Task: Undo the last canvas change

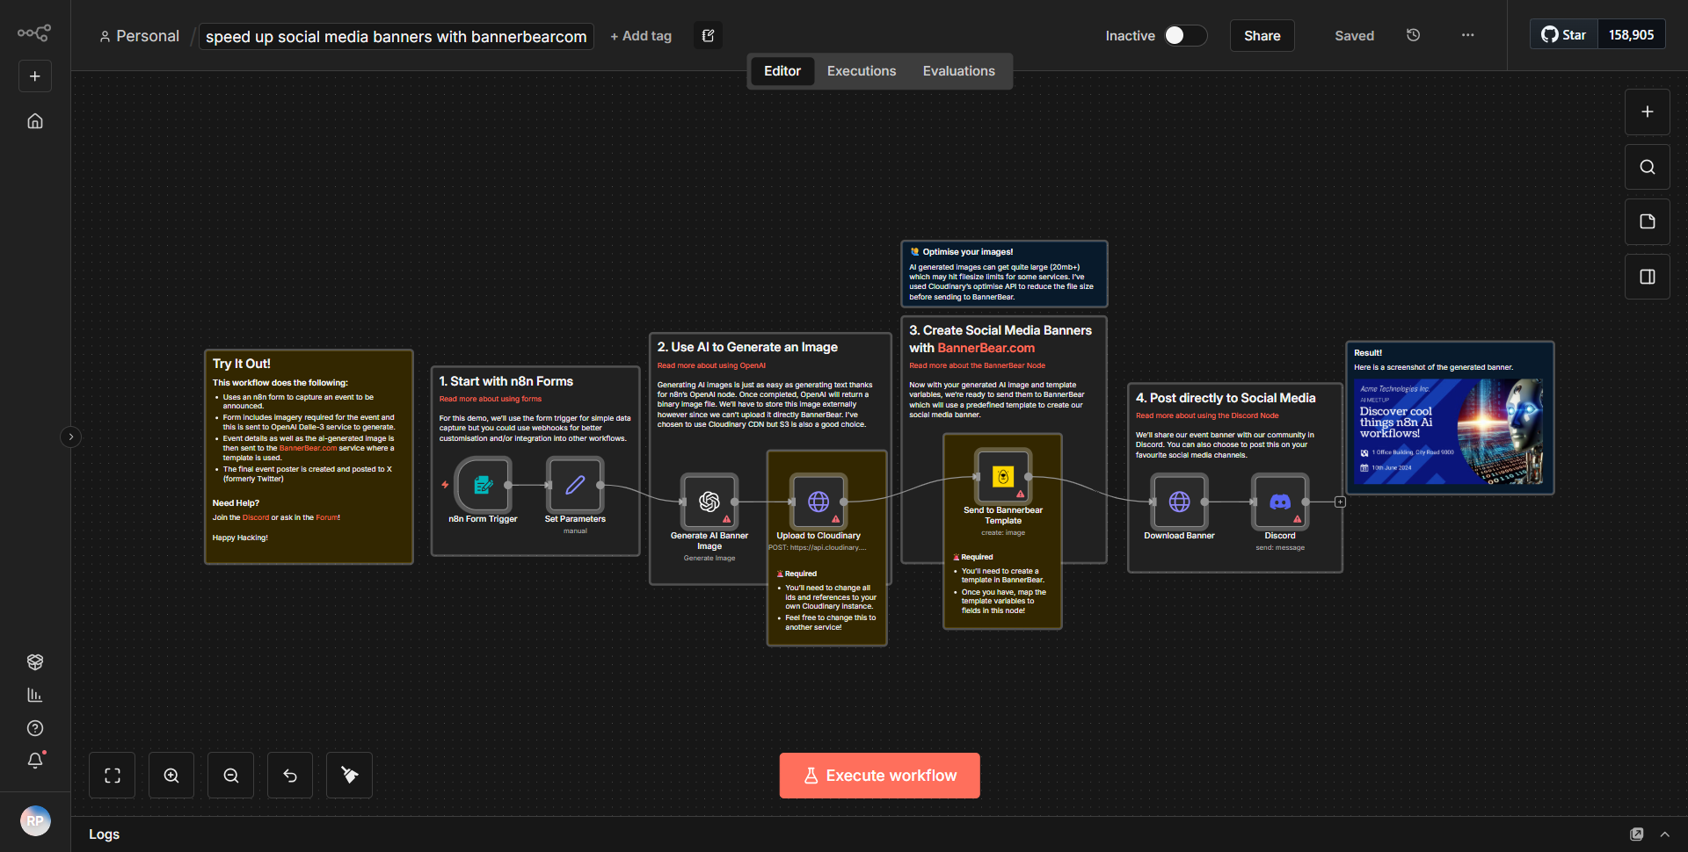Action: coord(289,775)
